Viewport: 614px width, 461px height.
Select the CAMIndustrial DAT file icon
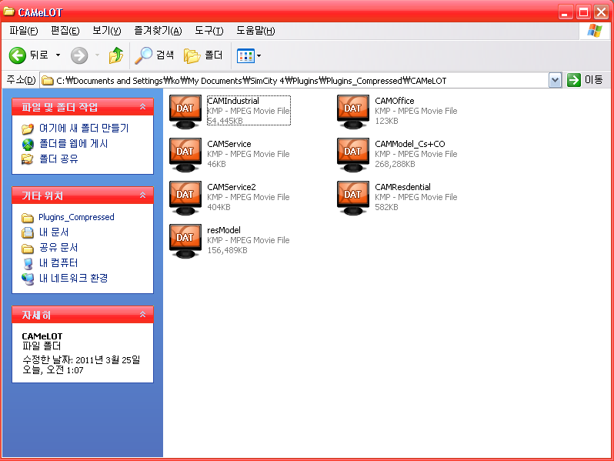click(x=185, y=112)
